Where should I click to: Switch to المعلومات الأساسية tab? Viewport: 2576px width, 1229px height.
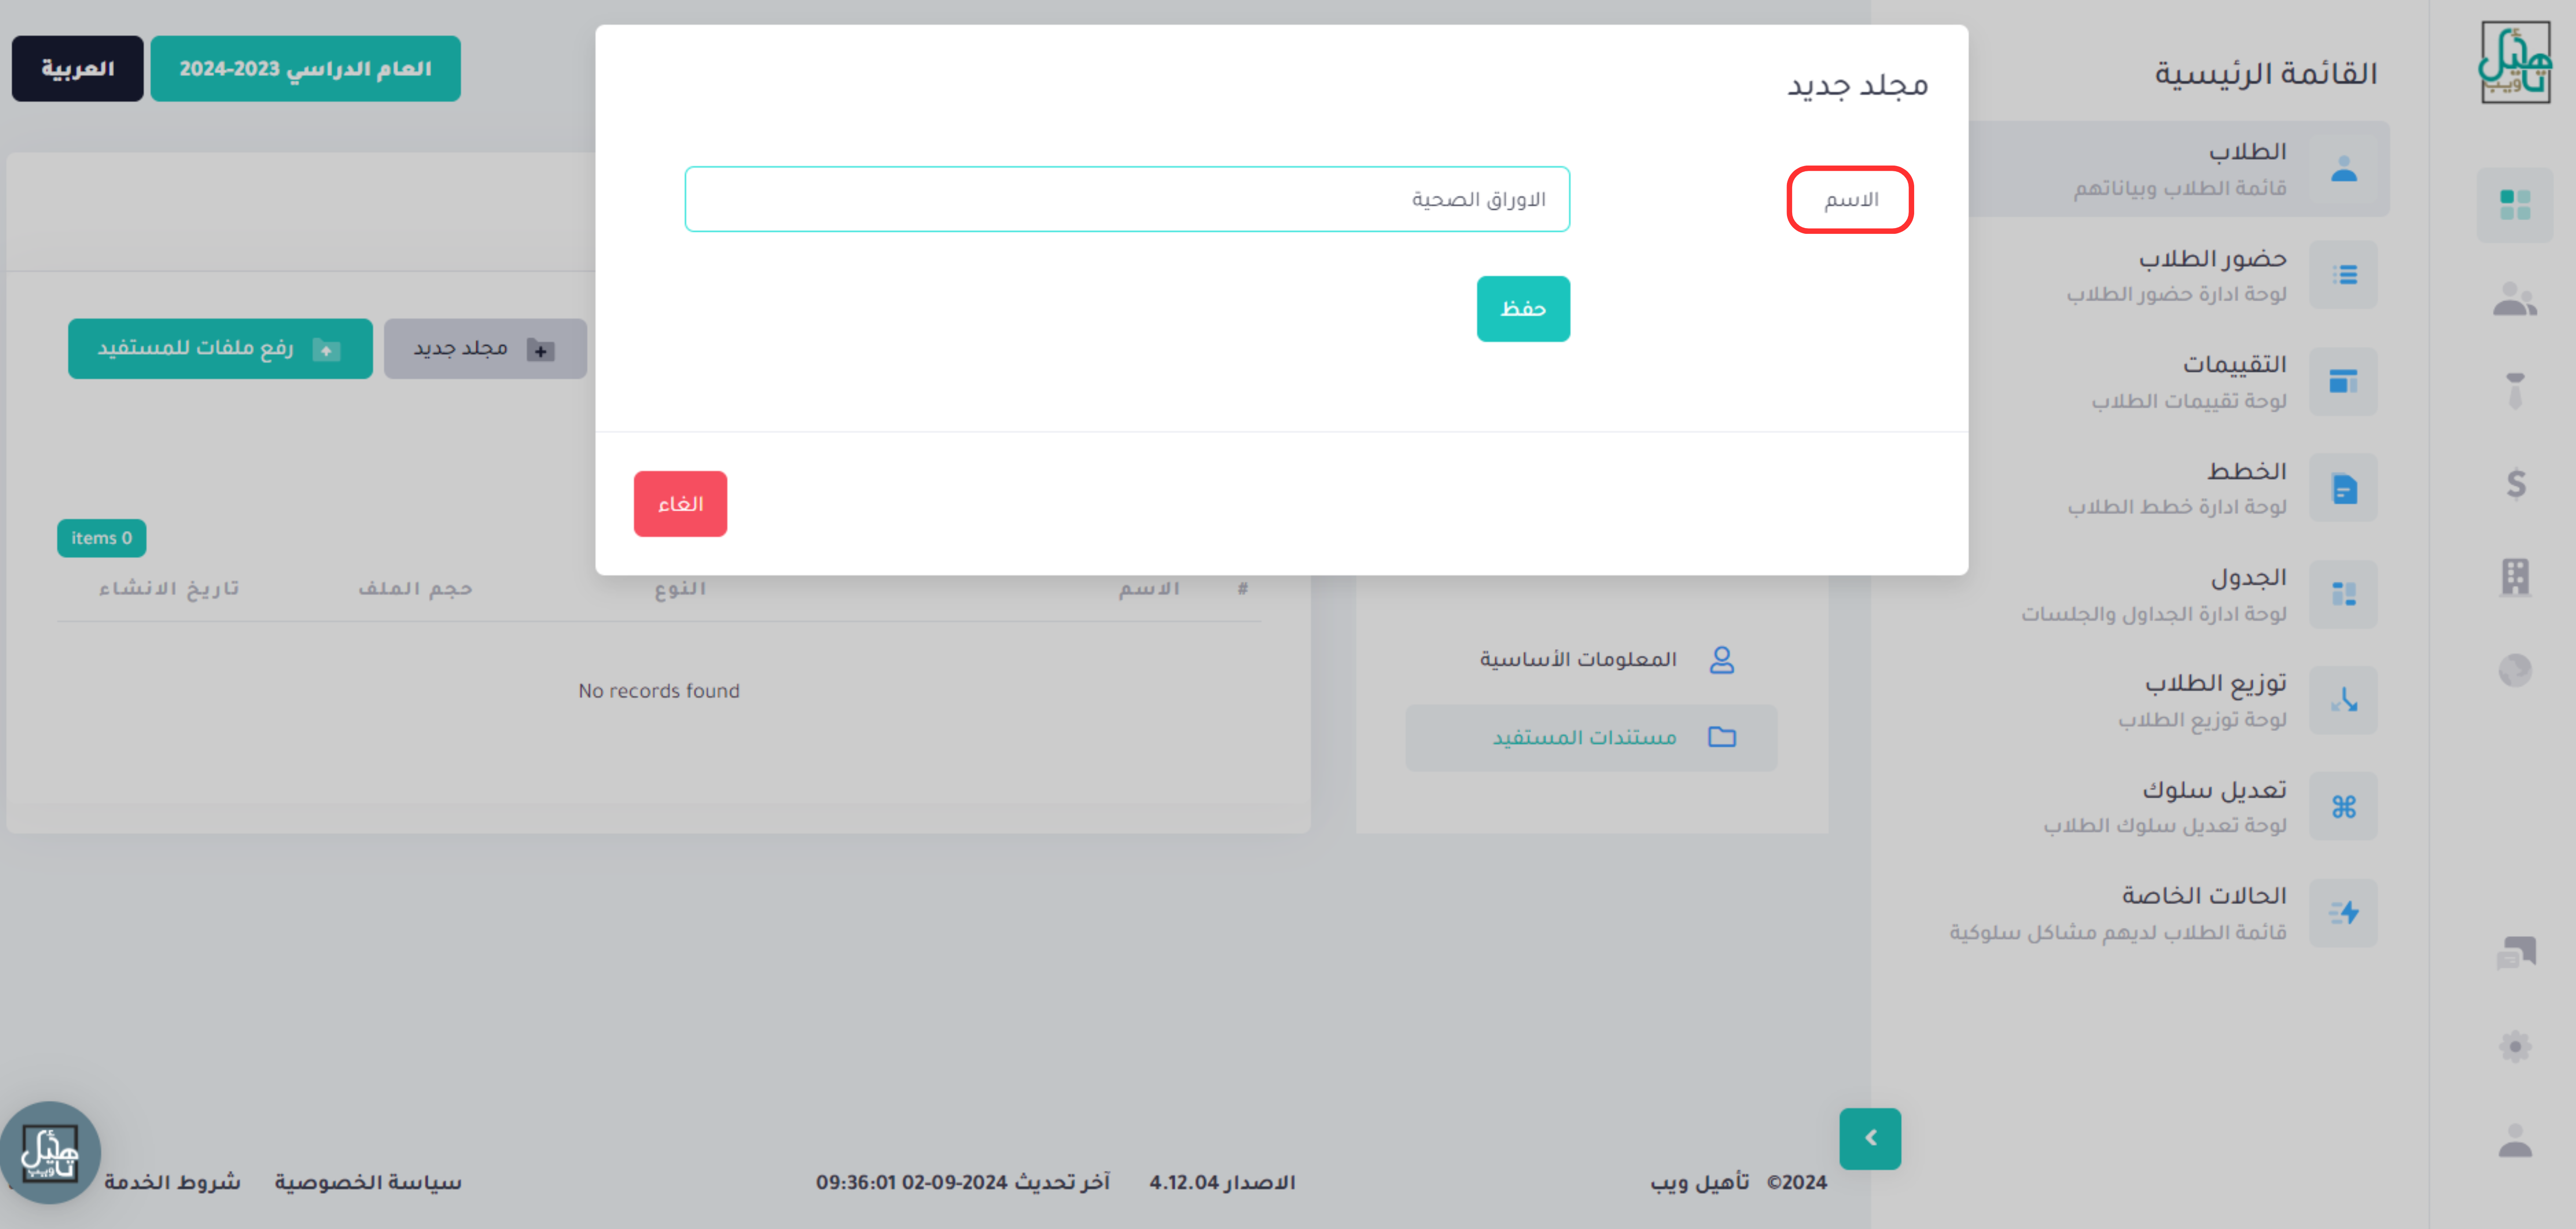coord(1591,659)
